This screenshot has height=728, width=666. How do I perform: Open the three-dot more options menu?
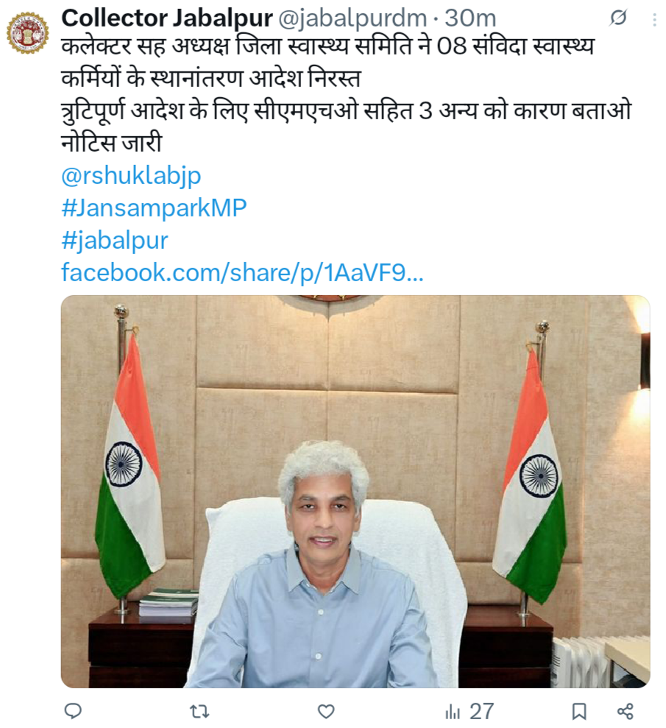pos(654,19)
